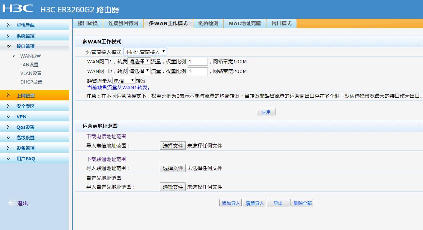Switch to the 连接到因特网 tab
Screen dimensions: 423x230
point(123,24)
